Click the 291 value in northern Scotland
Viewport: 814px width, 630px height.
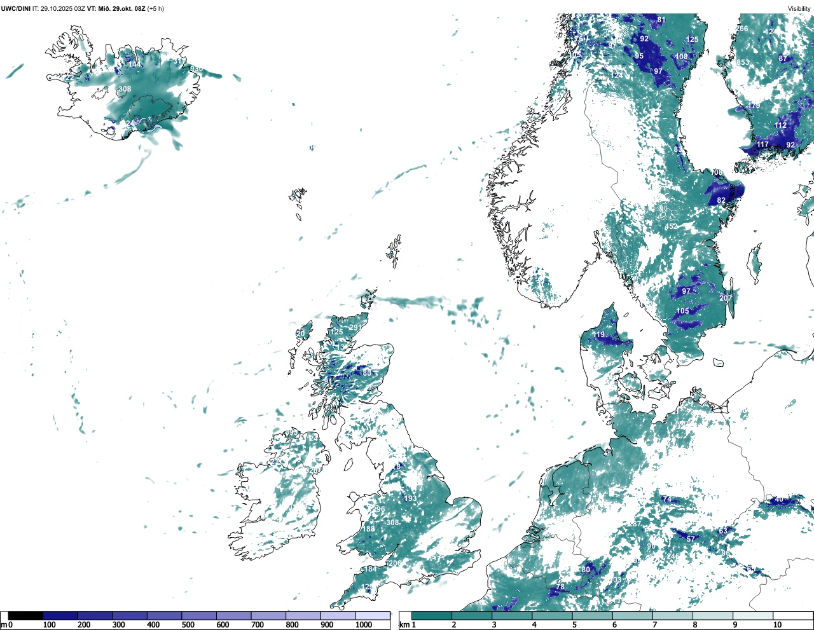(355, 328)
